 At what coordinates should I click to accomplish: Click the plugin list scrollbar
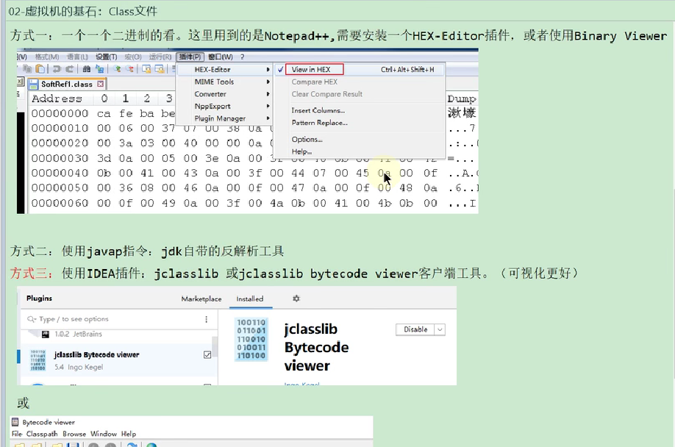[214, 347]
